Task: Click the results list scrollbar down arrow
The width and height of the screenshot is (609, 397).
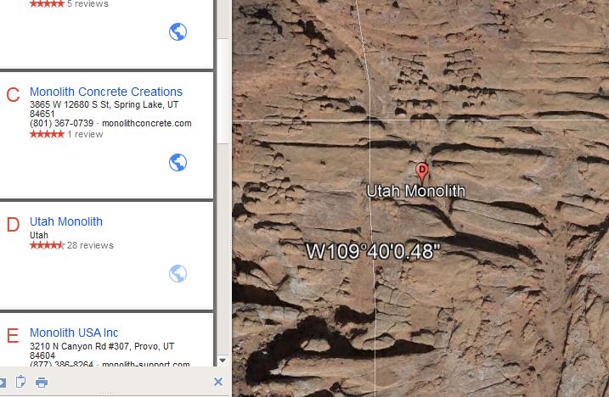Action: [x=223, y=361]
